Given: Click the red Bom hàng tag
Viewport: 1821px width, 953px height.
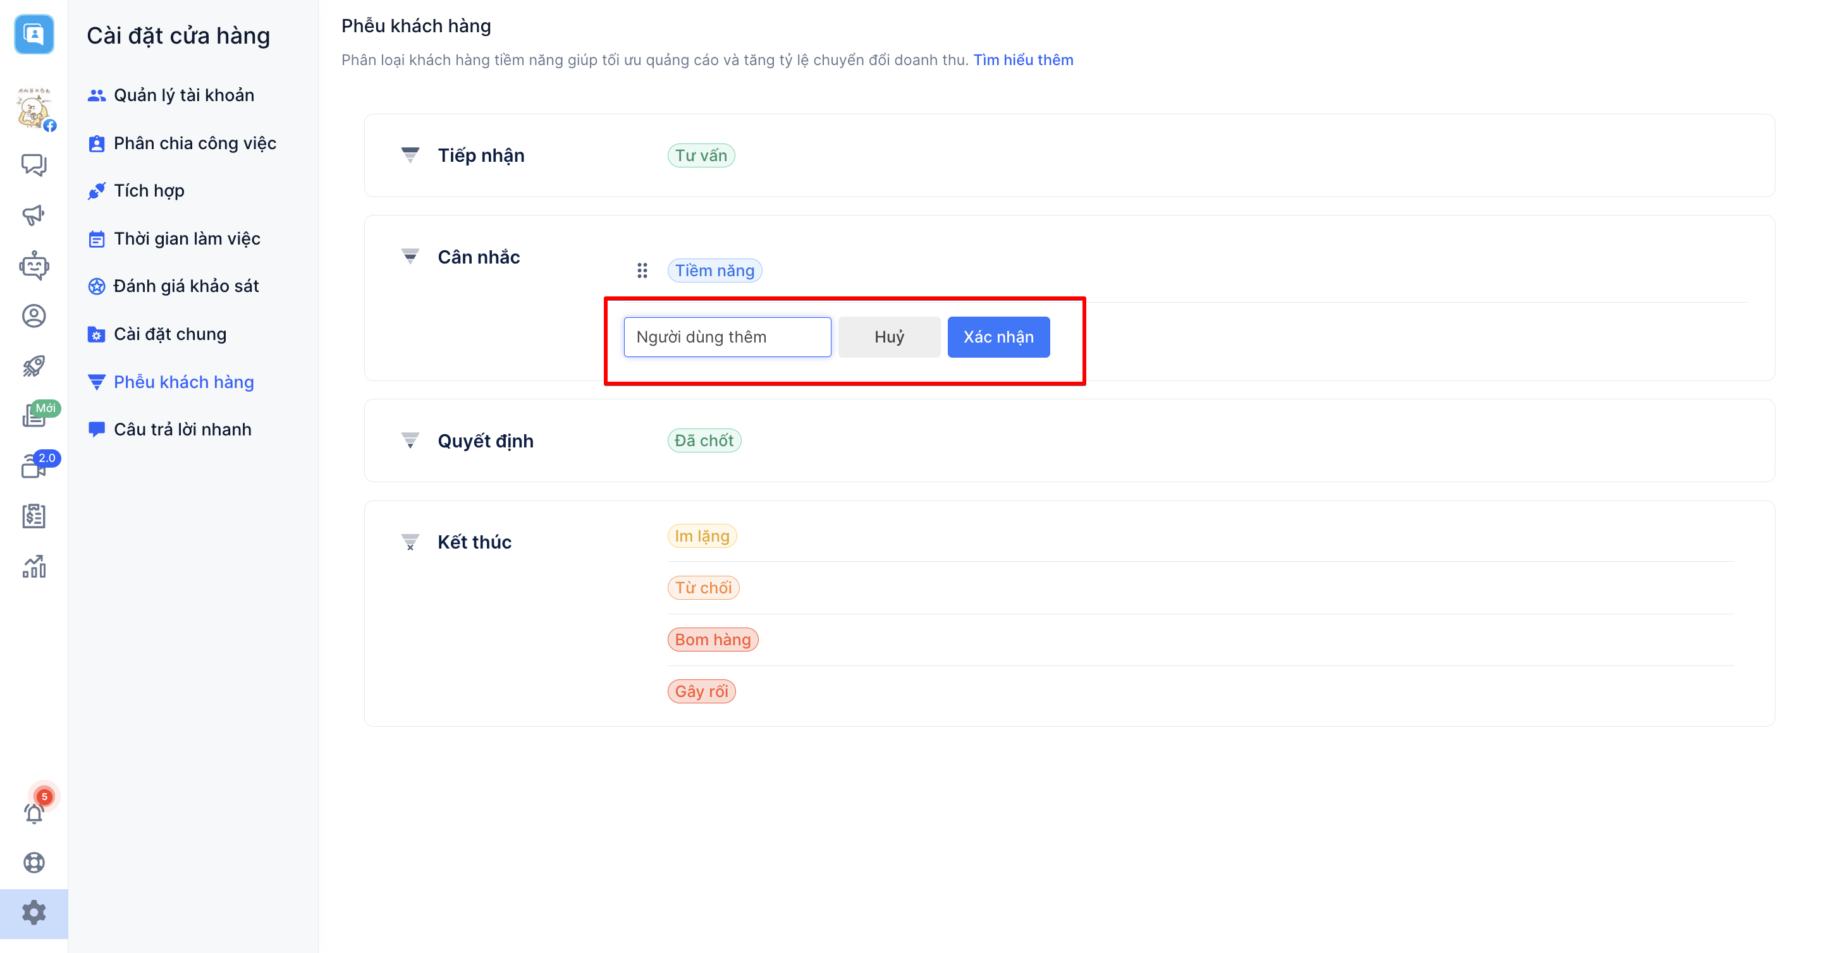Looking at the screenshot, I should coord(712,640).
